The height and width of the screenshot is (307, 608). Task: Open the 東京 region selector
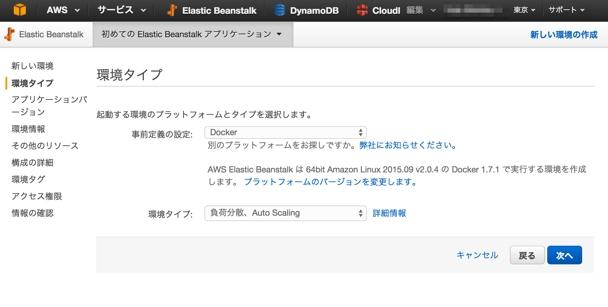coord(524,10)
